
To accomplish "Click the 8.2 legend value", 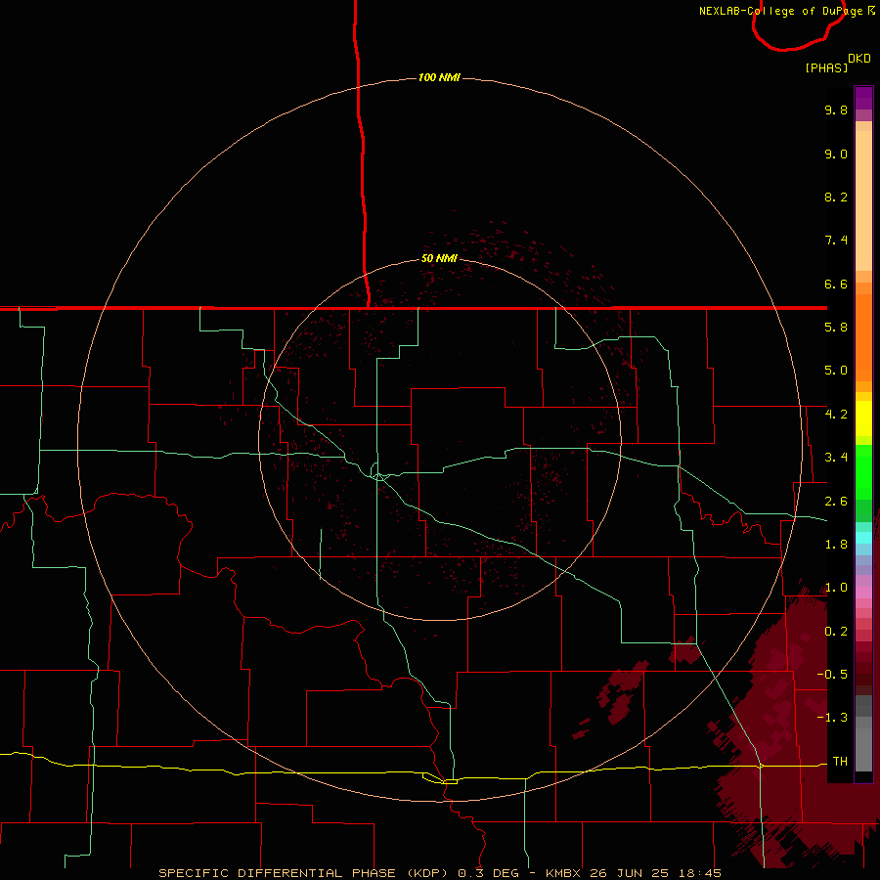I will click(836, 197).
